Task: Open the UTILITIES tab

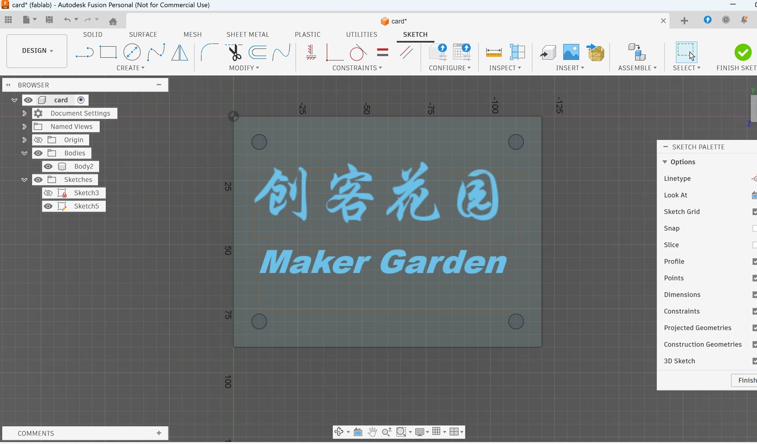Action: (x=361, y=34)
